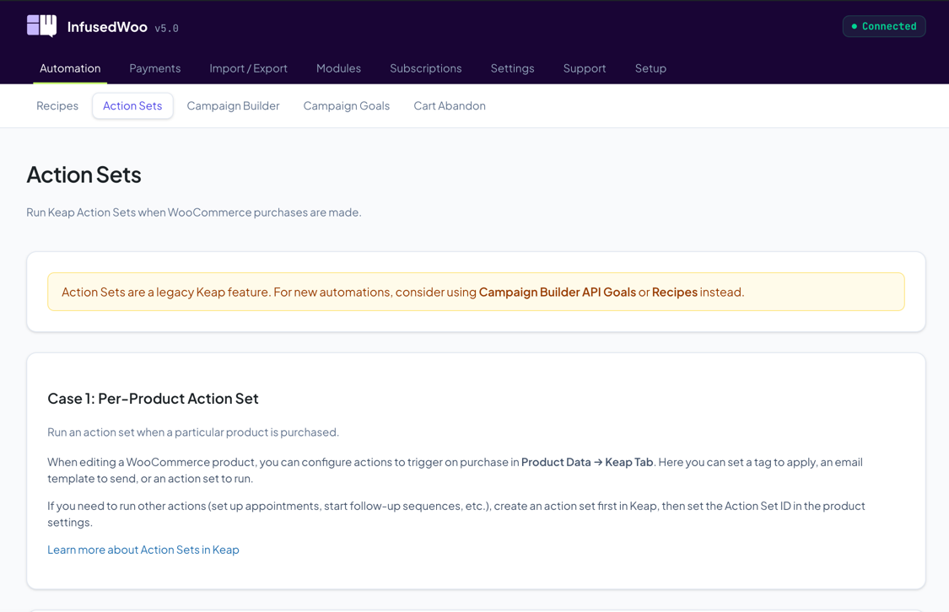
Task: Click the Recipes link in the warning banner
Action: pos(674,292)
